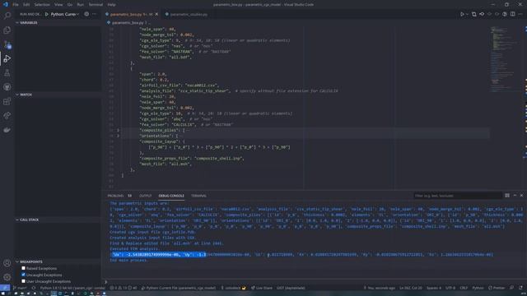Screen dimensions: 527x296
Task: Open the Explorer view in activity bar
Action: 7,30
